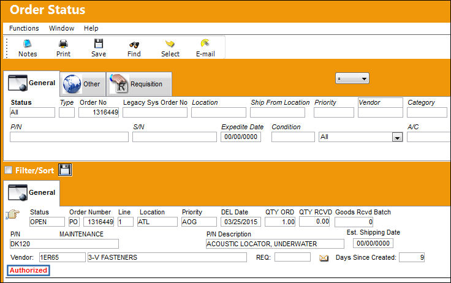Click the vendor code 1ER65
This screenshot has height=283, width=451.
[62, 257]
